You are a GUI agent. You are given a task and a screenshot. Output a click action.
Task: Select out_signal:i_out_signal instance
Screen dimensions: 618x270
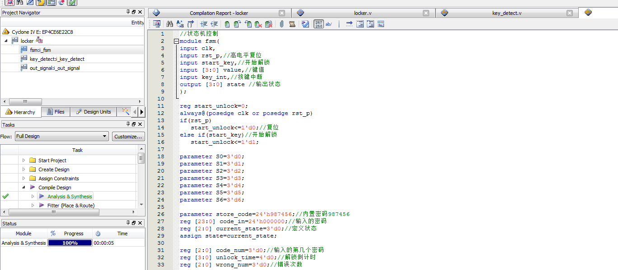(x=55, y=68)
